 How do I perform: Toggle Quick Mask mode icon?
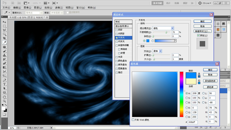(x=5, y=114)
